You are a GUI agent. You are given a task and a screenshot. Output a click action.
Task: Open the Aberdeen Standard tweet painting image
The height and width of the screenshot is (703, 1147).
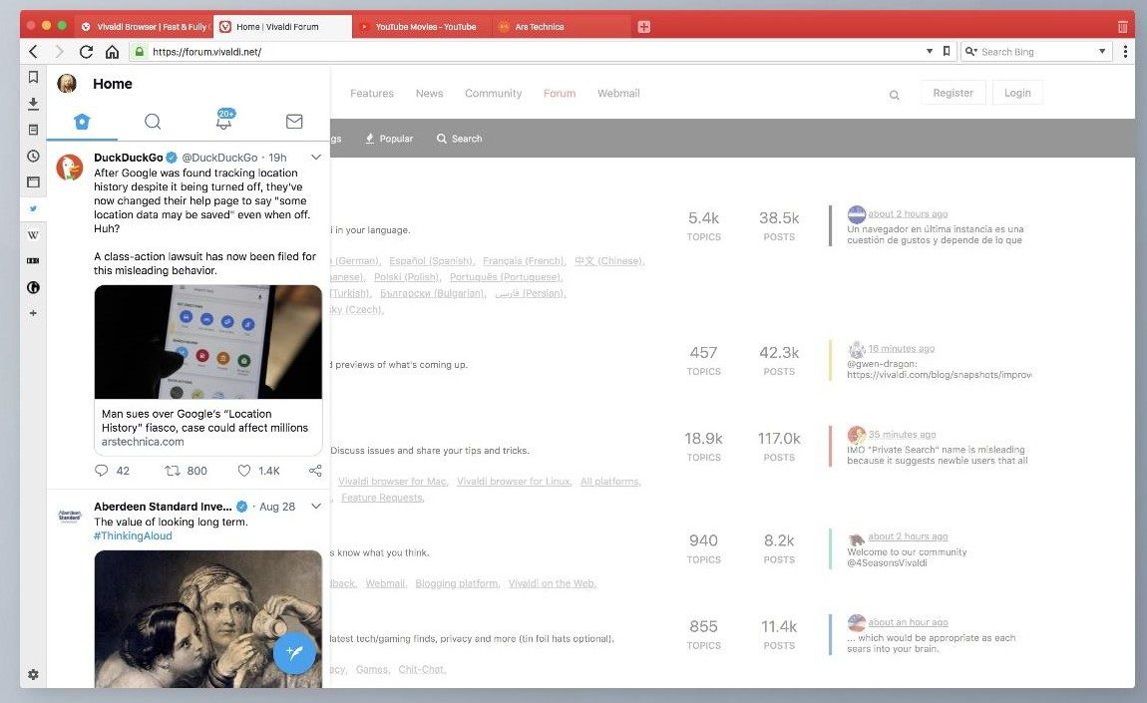coord(208,619)
